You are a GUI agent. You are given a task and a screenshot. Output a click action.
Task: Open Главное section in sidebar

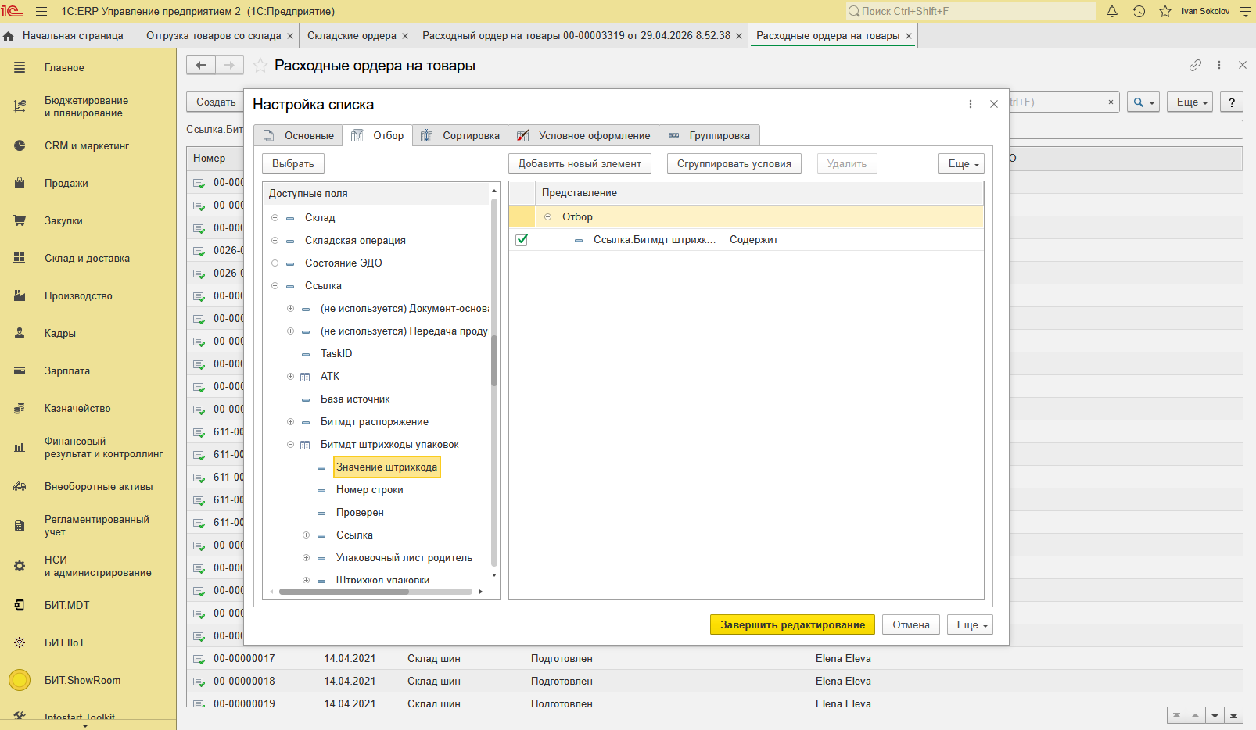pyautogui.click(x=88, y=68)
